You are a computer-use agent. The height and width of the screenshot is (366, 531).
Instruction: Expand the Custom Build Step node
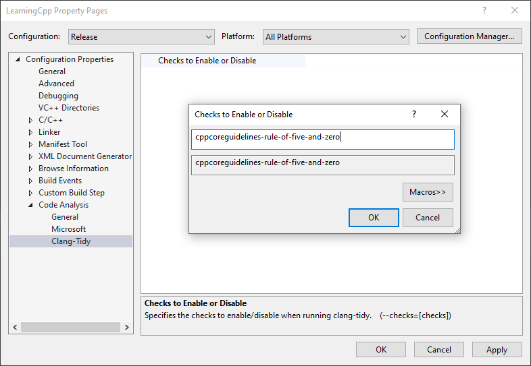[x=30, y=193]
